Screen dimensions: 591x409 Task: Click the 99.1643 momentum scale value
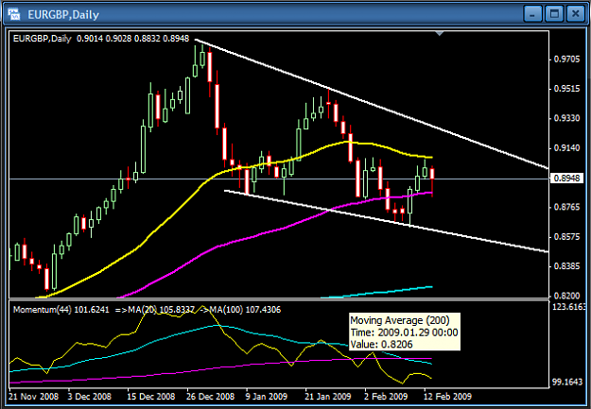point(569,382)
